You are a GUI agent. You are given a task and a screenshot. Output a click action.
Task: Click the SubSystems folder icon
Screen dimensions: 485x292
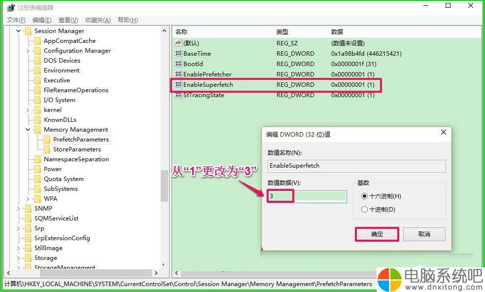pyautogui.click(x=37, y=189)
